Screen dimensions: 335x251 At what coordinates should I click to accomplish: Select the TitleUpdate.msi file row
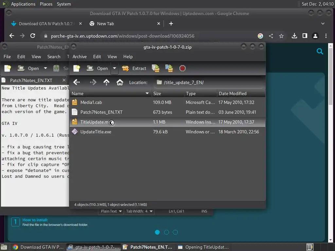click(x=167, y=122)
